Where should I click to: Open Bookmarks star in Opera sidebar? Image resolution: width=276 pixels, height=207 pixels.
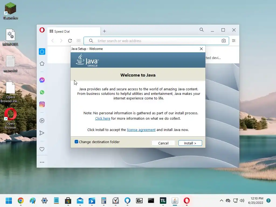pyautogui.click(x=42, y=64)
